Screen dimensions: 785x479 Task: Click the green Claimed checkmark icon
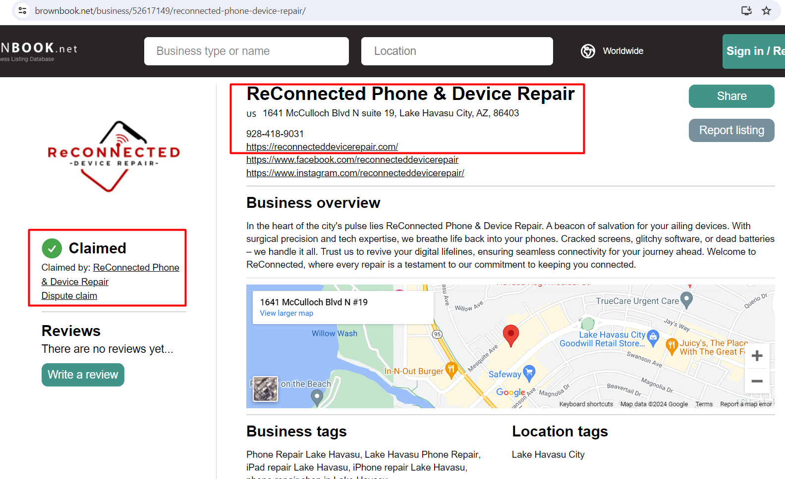pyautogui.click(x=52, y=248)
